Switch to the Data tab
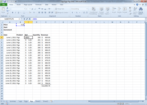The image size is (147, 105). pyautogui.click(x=47, y=5)
